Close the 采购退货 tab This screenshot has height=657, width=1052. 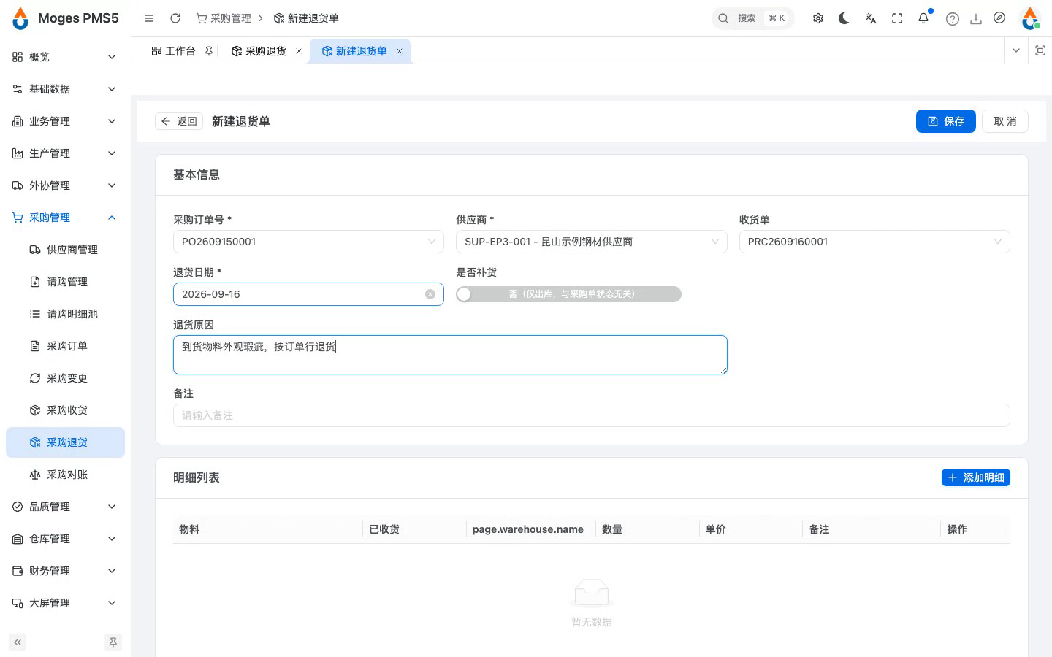[x=299, y=51]
